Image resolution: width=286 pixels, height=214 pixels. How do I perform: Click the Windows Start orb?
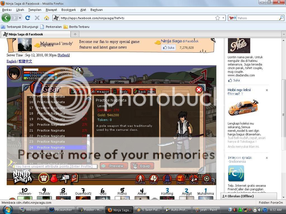[x=8, y=210]
